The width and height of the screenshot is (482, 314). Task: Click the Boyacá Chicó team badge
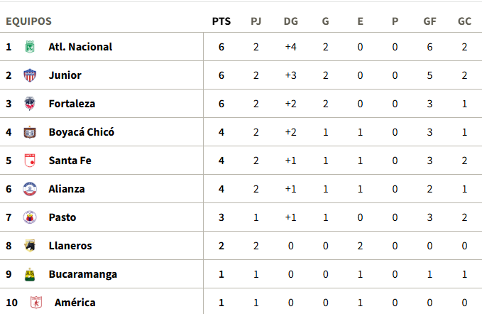(30, 132)
